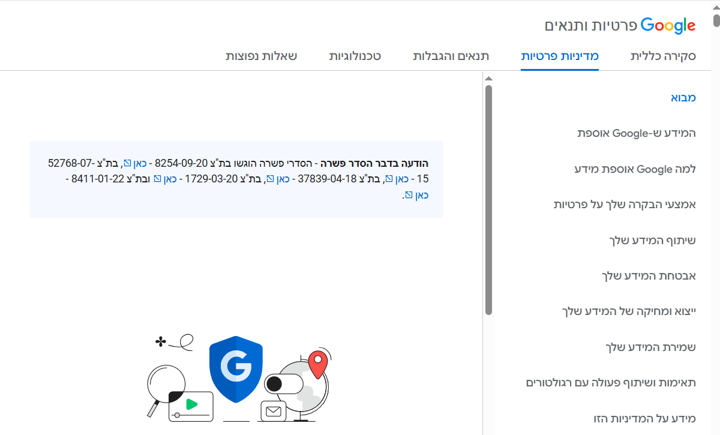Click the content pane scrollbar thumb
The image size is (720, 435).
[488, 200]
